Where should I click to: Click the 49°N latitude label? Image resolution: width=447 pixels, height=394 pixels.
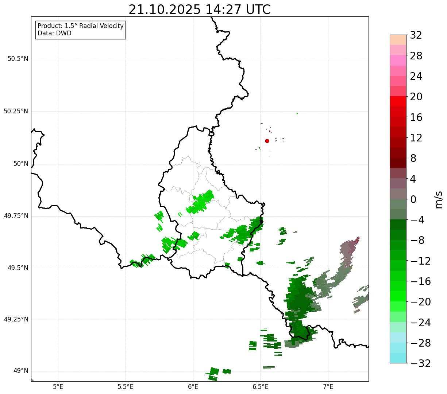click(21, 371)
